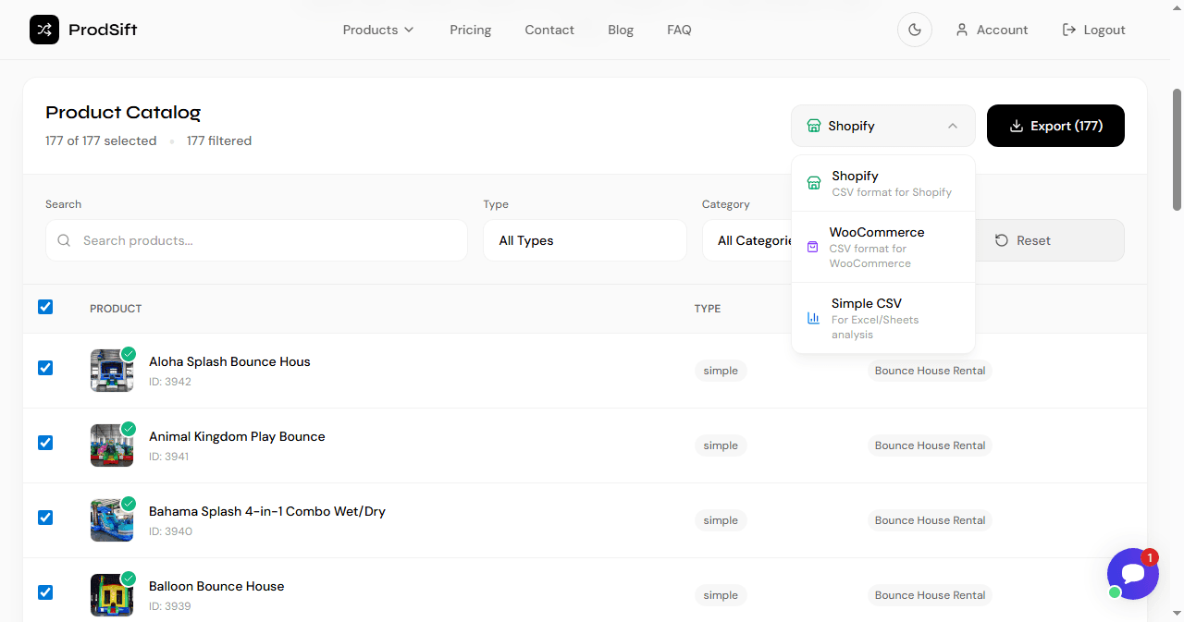Click the Export (177) button
Viewport: 1184px width, 622px height.
pyautogui.click(x=1055, y=126)
